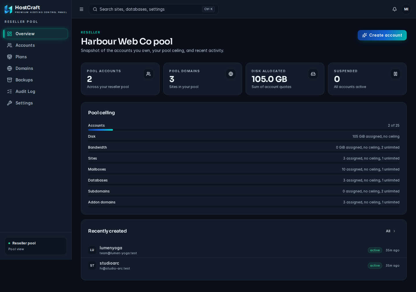The height and width of the screenshot is (292, 416).
Task: Click the active badge for lumenyoga
Action: (x=375, y=250)
